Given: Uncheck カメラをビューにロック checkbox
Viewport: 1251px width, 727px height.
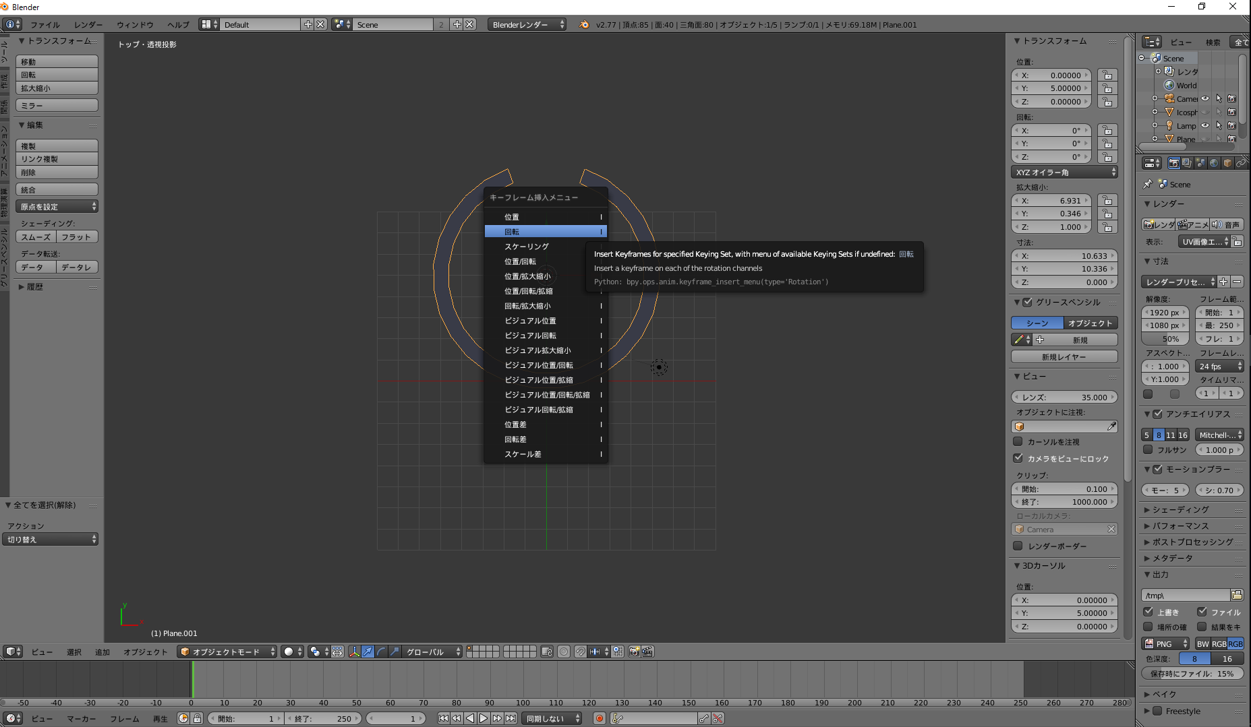Looking at the screenshot, I should coord(1018,458).
